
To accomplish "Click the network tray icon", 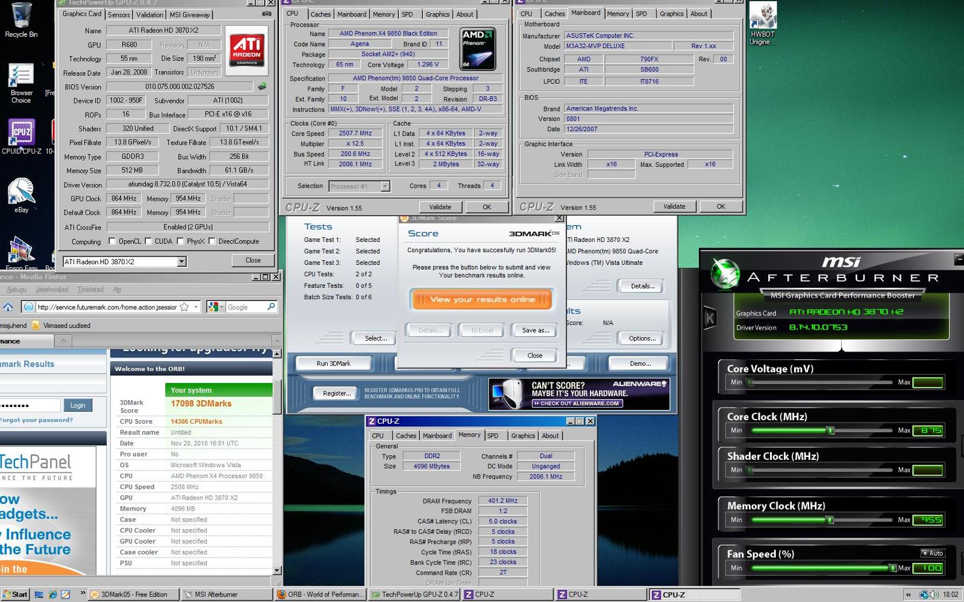I will click(924, 595).
